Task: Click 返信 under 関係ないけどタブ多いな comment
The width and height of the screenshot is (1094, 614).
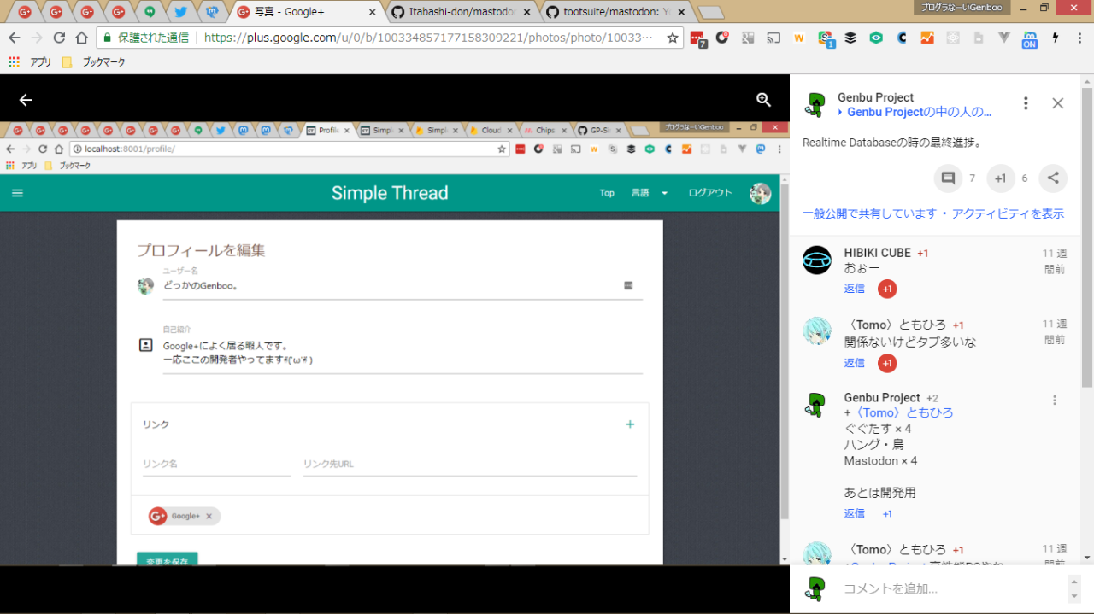Action: [x=855, y=363]
